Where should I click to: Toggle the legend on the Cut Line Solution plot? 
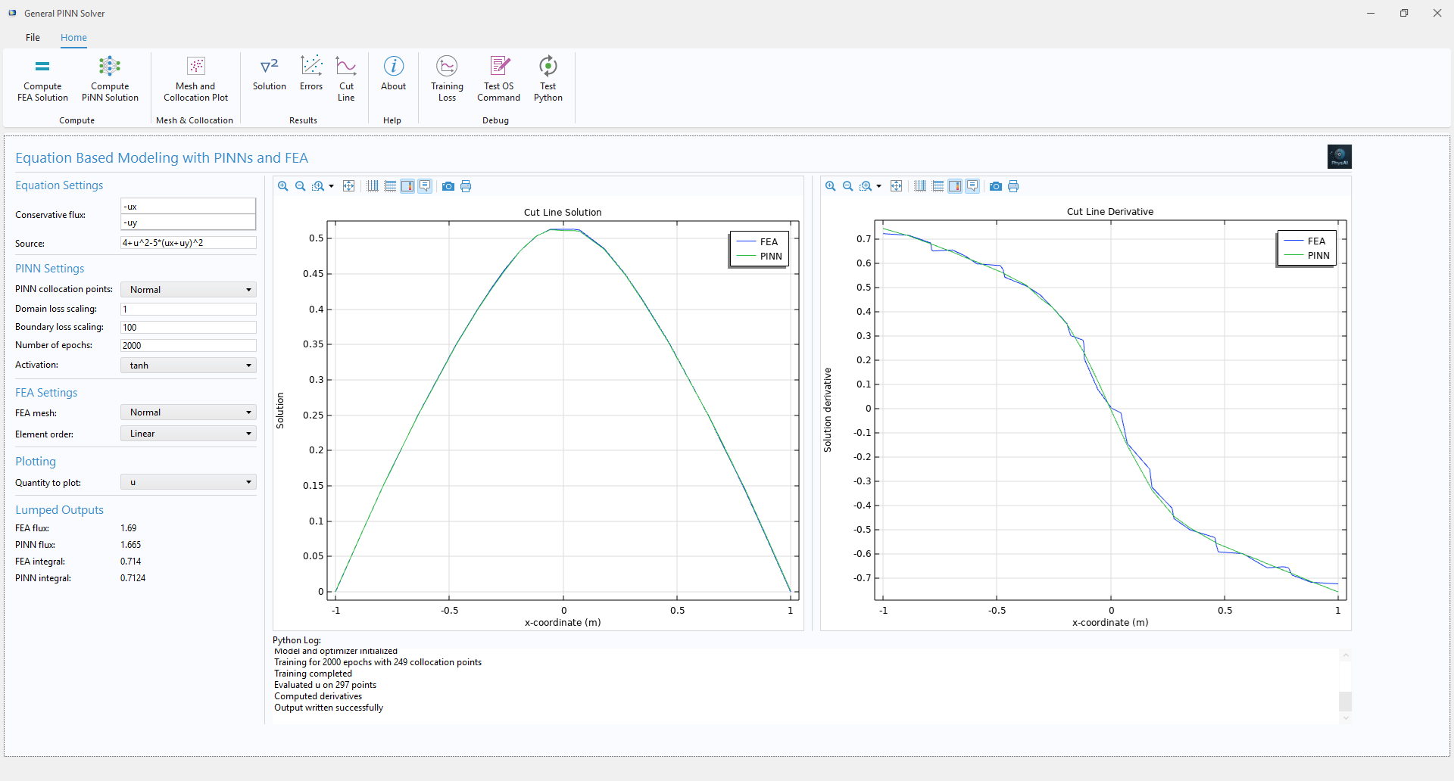coord(425,186)
